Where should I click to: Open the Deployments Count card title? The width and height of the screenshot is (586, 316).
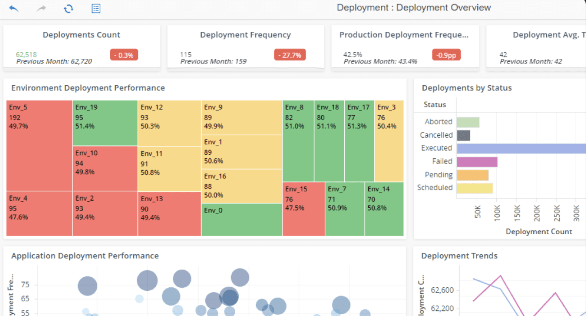81,35
